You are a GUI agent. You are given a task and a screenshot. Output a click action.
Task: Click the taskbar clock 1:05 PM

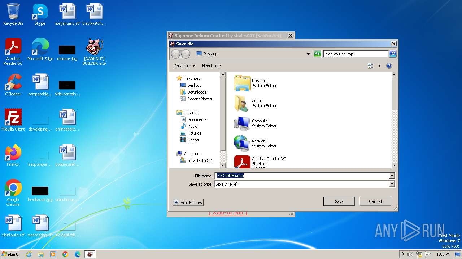tap(443, 254)
